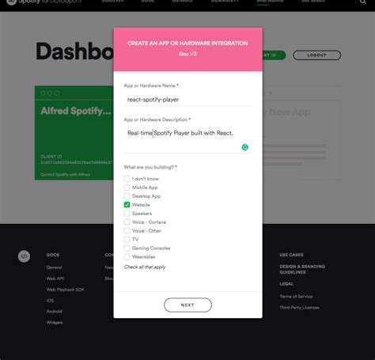Click the LOGOUT button
375x360 pixels.
[x=316, y=55]
